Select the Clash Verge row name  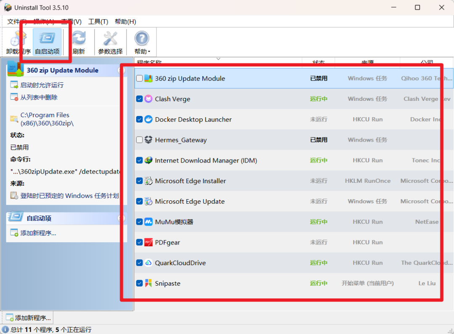click(173, 99)
